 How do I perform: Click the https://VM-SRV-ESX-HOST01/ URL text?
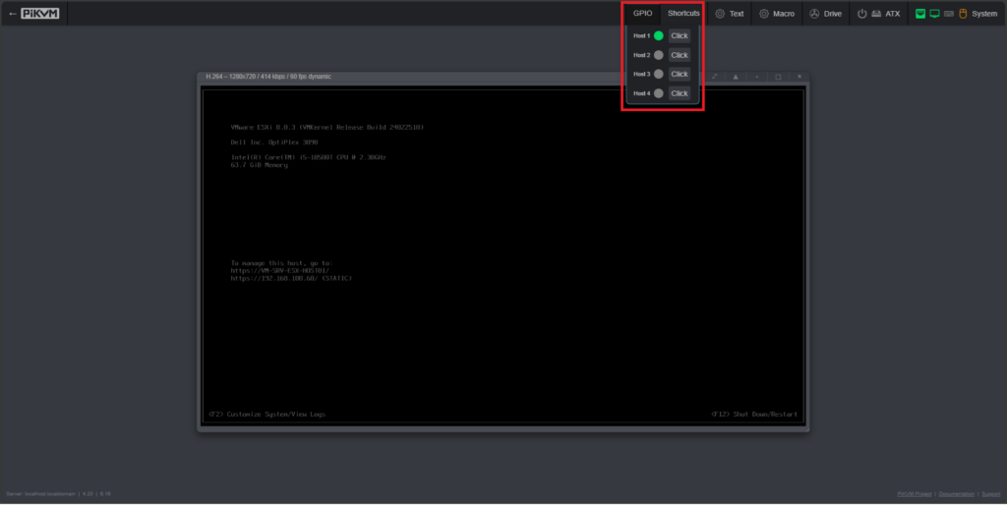[280, 271]
